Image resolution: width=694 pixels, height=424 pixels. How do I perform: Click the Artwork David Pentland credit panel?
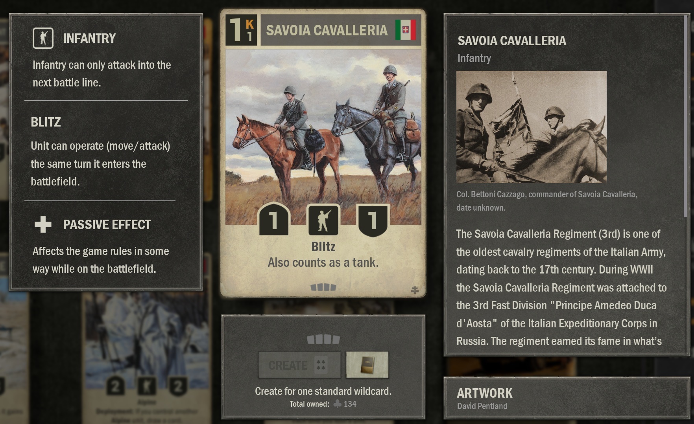tap(567, 398)
